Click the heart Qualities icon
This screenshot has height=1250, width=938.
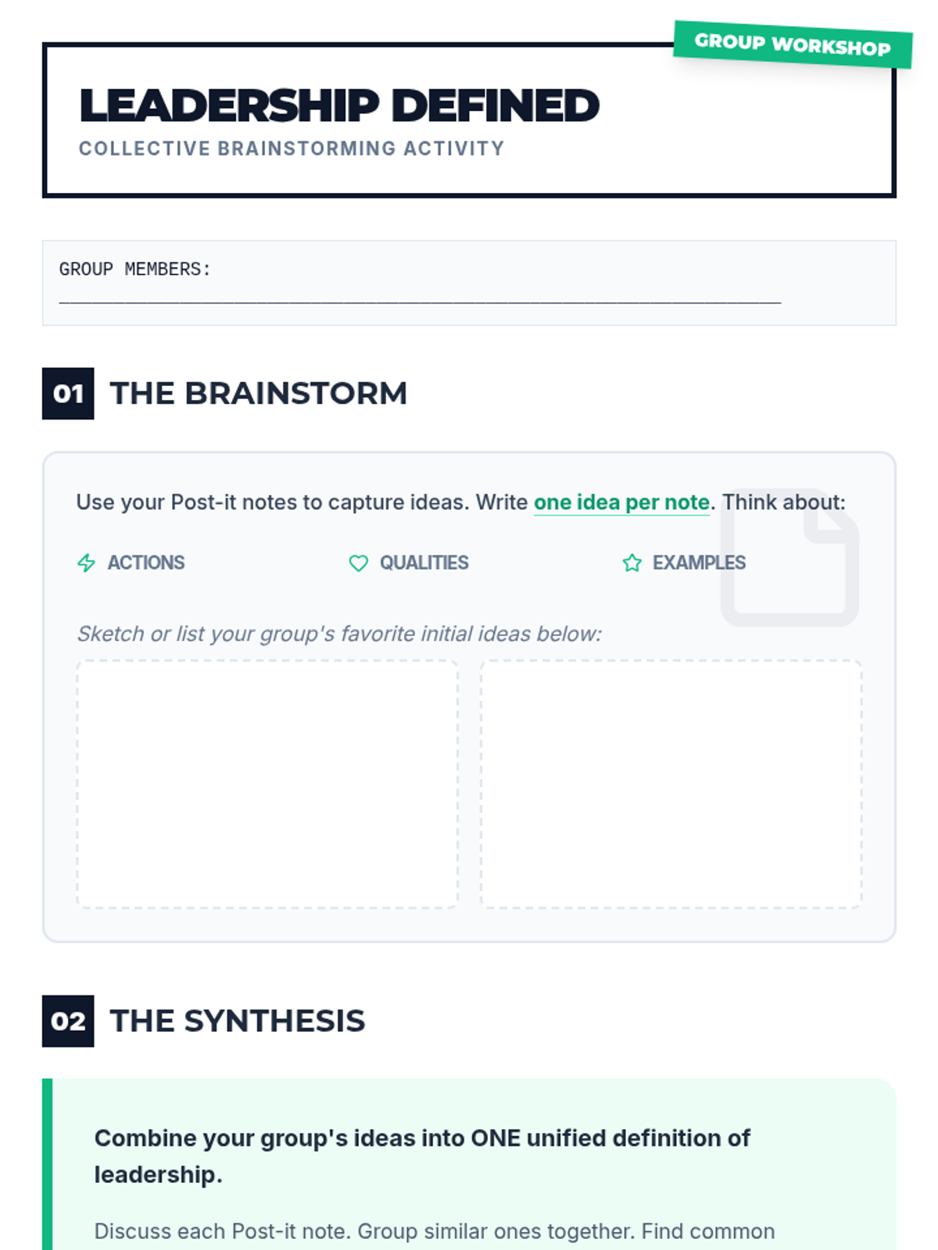[x=358, y=562]
